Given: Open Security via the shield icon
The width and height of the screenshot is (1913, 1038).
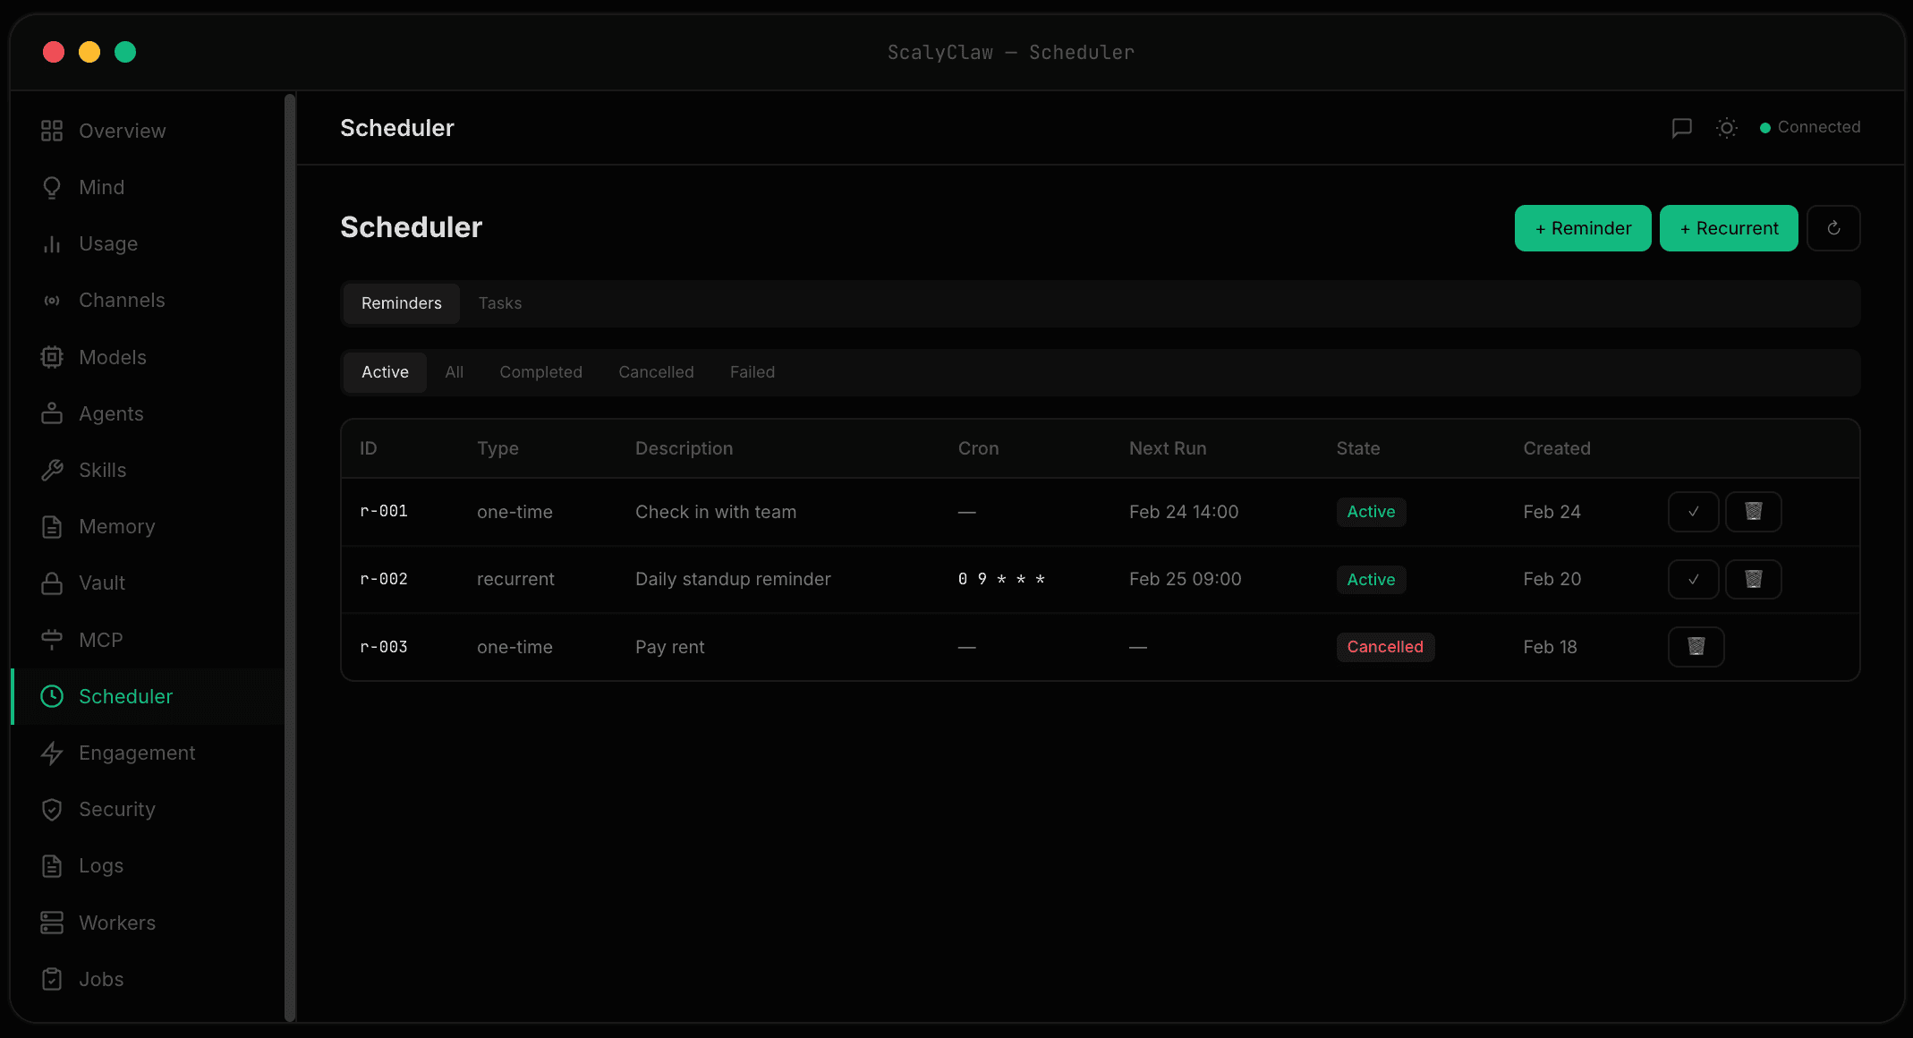Looking at the screenshot, I should (52, 809).
